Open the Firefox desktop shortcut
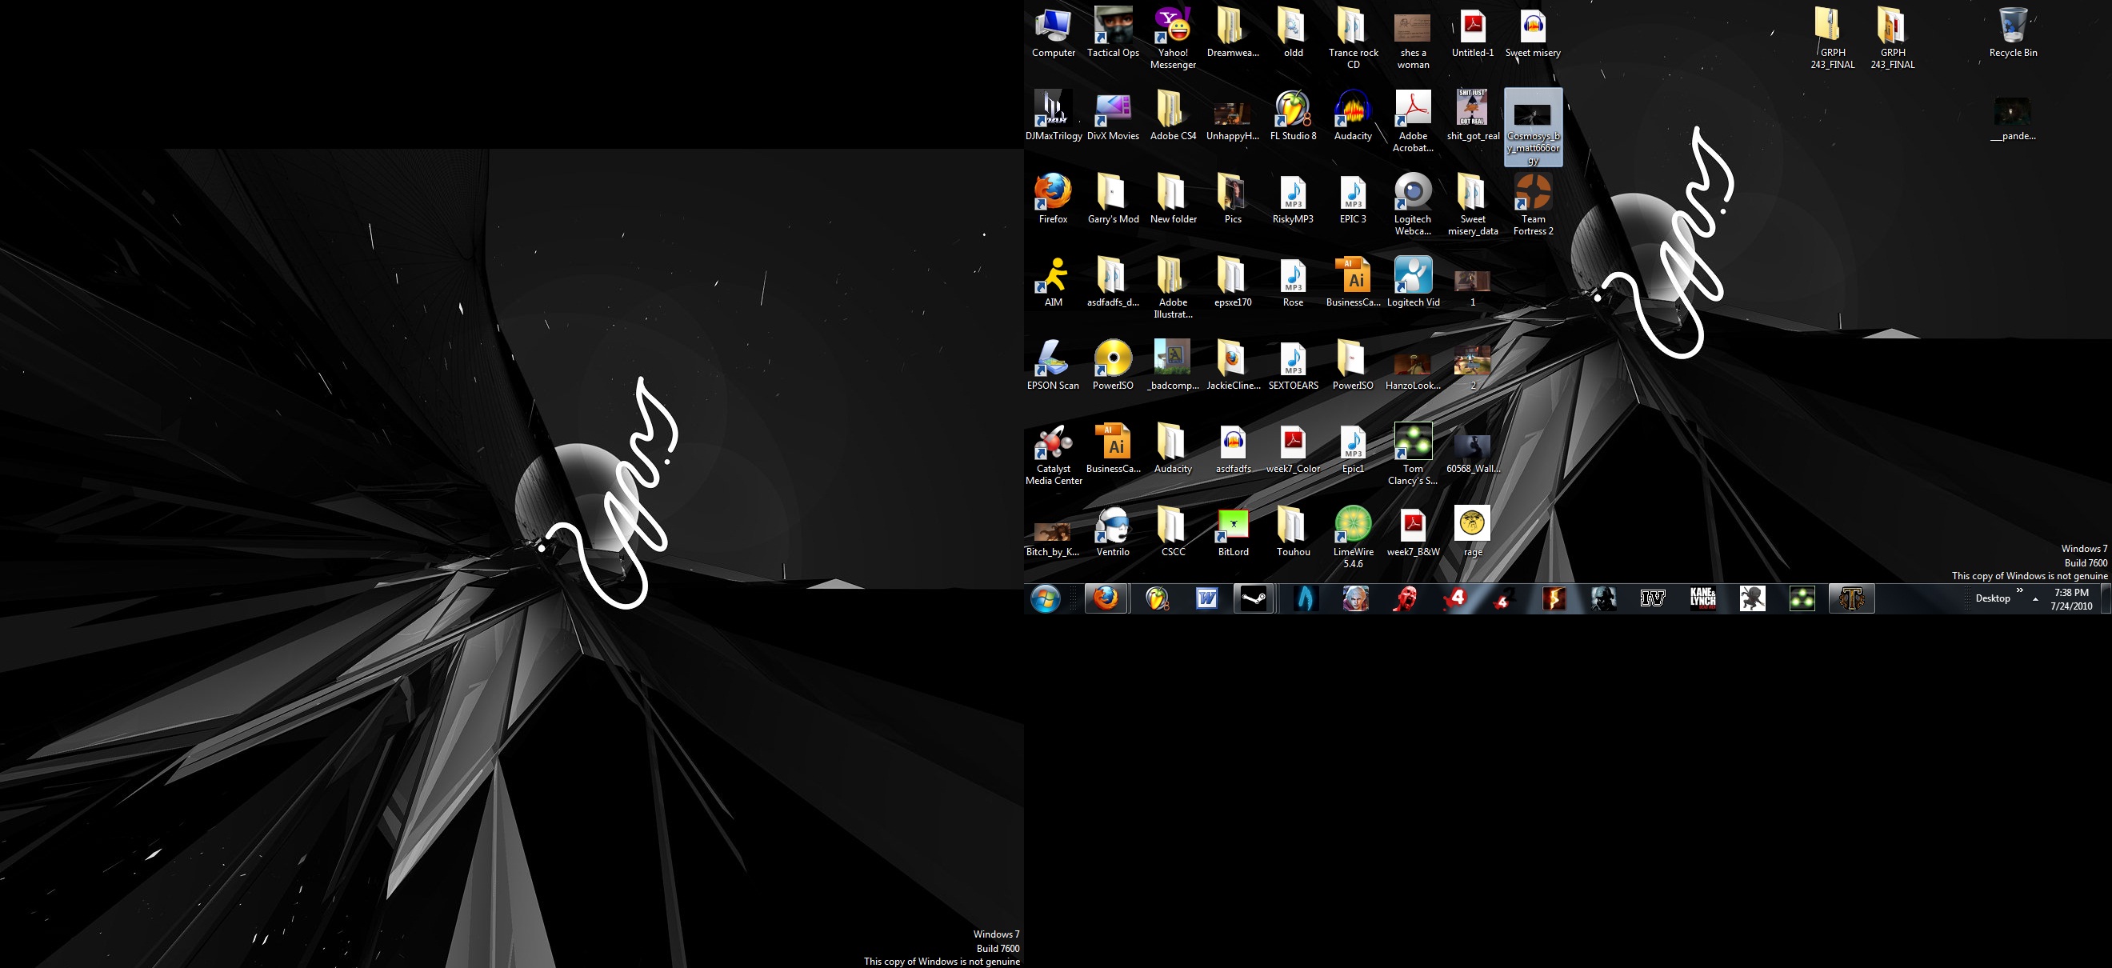This screenshot has width=2112, height=968. (1053, 194)
